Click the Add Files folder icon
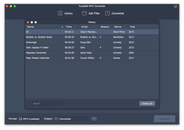This screenshot has height=130, width=184. pos(84,13)
